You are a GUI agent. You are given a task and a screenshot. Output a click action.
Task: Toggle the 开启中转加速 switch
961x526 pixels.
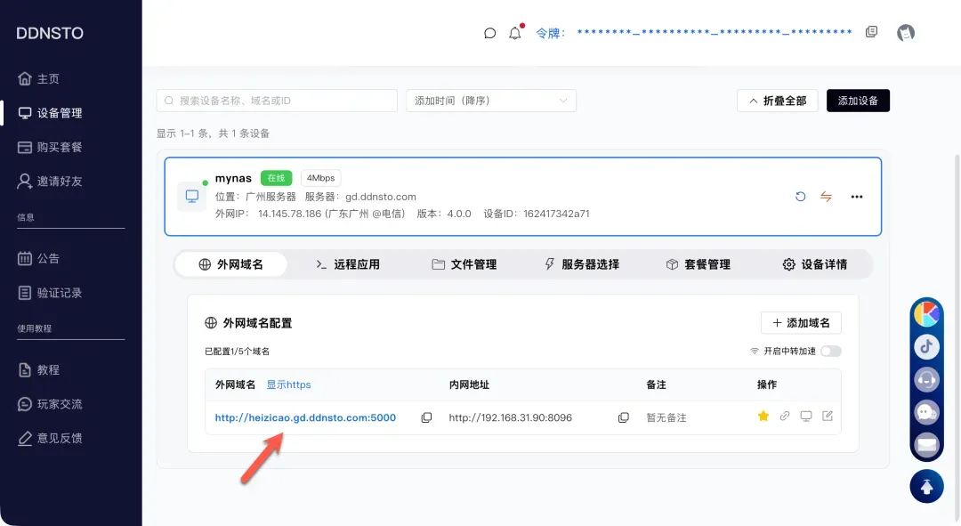(830, 352)
